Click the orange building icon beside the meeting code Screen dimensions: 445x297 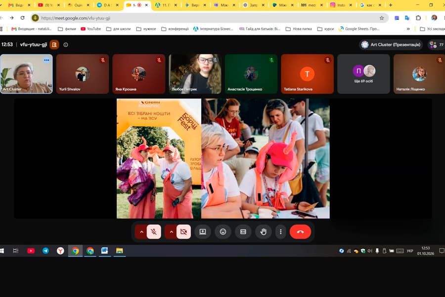pyautogui.click(x=54, y=45)
